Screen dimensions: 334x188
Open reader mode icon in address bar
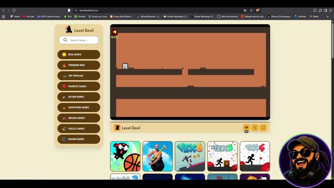[x=251, y=10]
